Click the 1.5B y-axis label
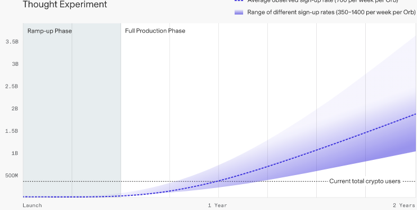Screen dimensions: 417x210 [x=12, y=131]
